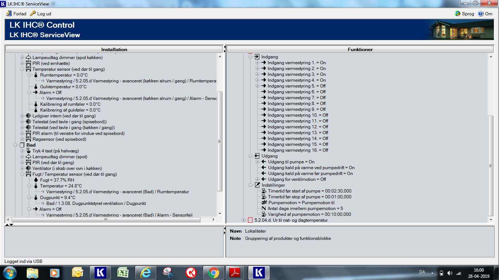Click timer icon of Timertid før start af pumpe
The height and width of the screenshot is (280, 499).
coord(264,191)
